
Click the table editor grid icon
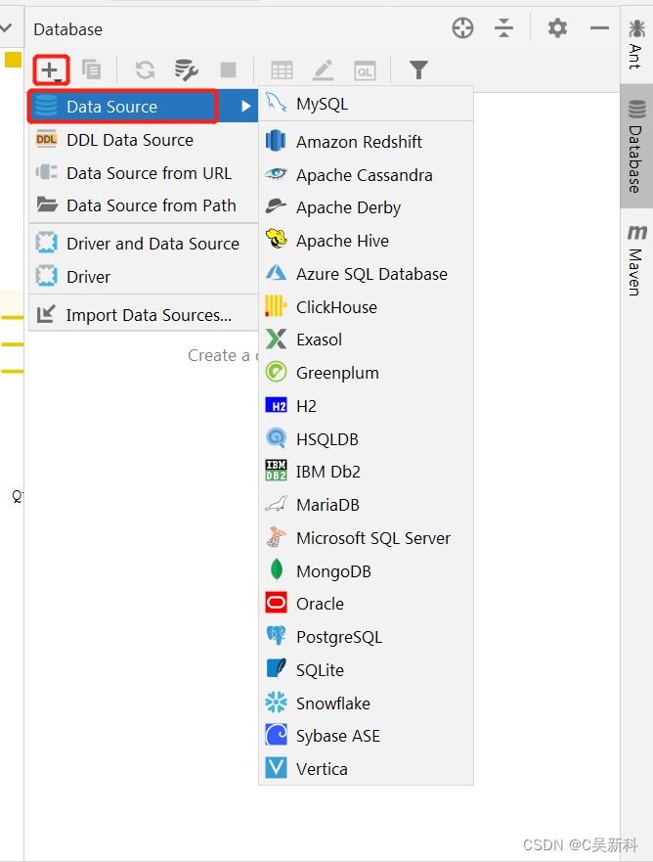[282, 70]
